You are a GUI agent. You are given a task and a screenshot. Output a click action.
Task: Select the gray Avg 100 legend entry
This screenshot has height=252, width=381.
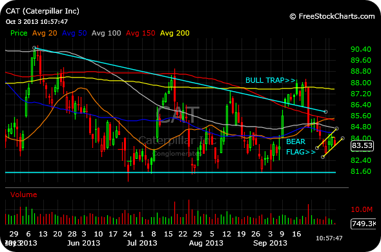[106, 33]
